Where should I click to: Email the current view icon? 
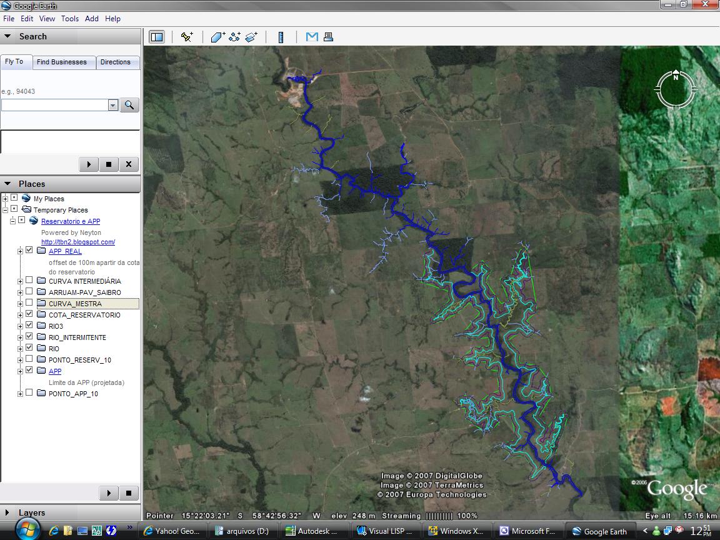[312, 37]
